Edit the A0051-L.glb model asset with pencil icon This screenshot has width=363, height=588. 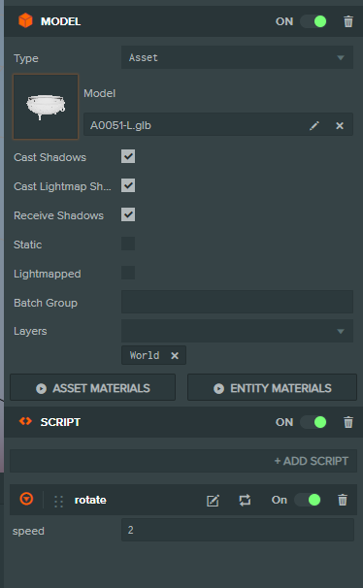tap(314, 125)
